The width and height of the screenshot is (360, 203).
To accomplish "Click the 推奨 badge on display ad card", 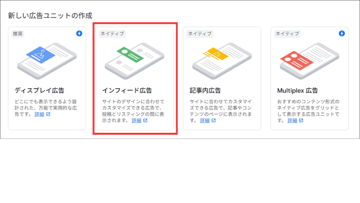I will [x=18, y=34].
